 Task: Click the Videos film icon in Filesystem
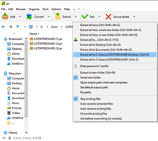9,113
